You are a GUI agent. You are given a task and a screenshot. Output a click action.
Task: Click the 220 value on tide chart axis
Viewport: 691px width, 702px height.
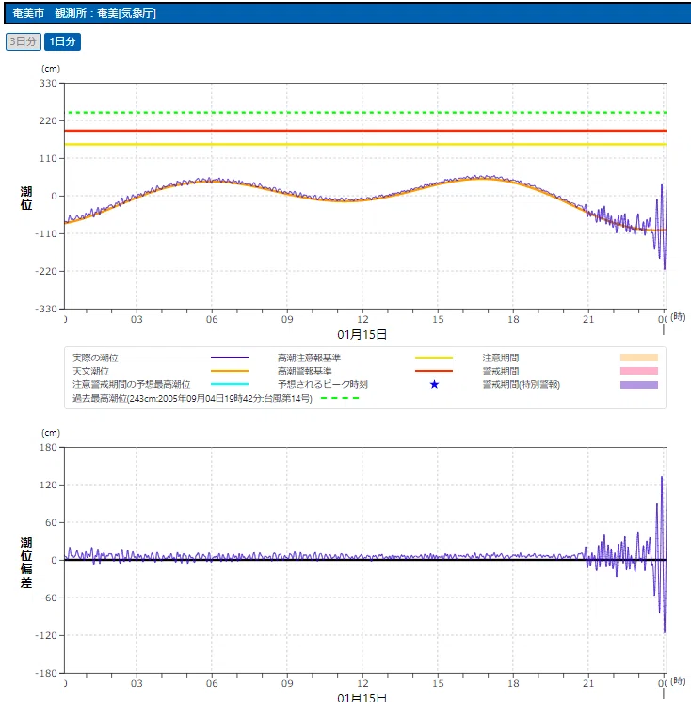(x=48, y=120)
